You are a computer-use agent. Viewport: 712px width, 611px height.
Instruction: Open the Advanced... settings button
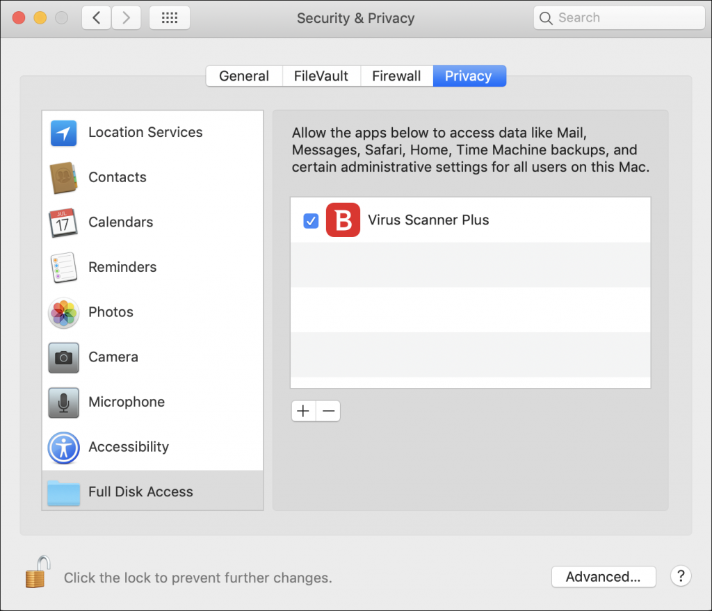point(604,576)
